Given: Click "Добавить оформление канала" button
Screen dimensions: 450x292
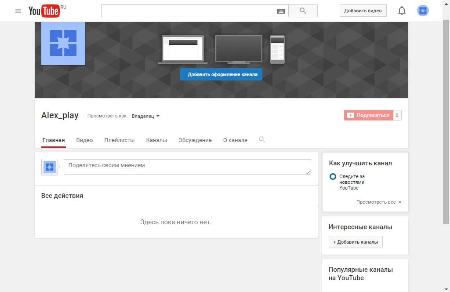Looking at the screenshot, I should pos(221,74).
